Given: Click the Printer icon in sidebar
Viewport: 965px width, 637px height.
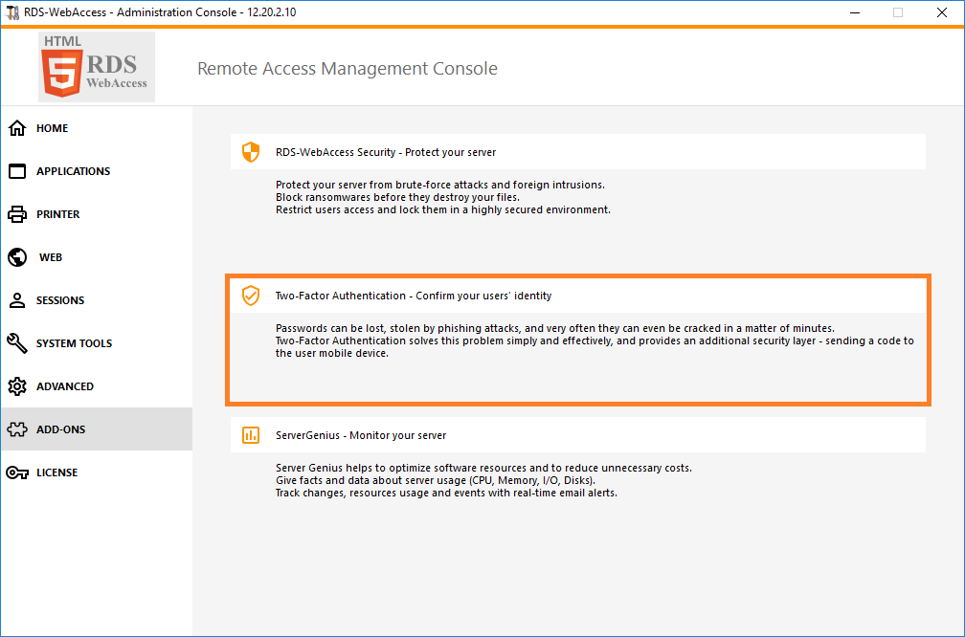Looking at the screenshot, I should [17, 214].
